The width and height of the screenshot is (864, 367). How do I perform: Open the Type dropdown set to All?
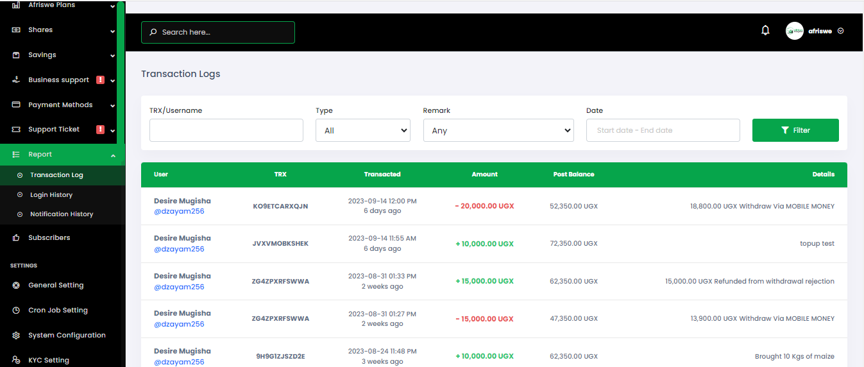[x=363, y=130]
